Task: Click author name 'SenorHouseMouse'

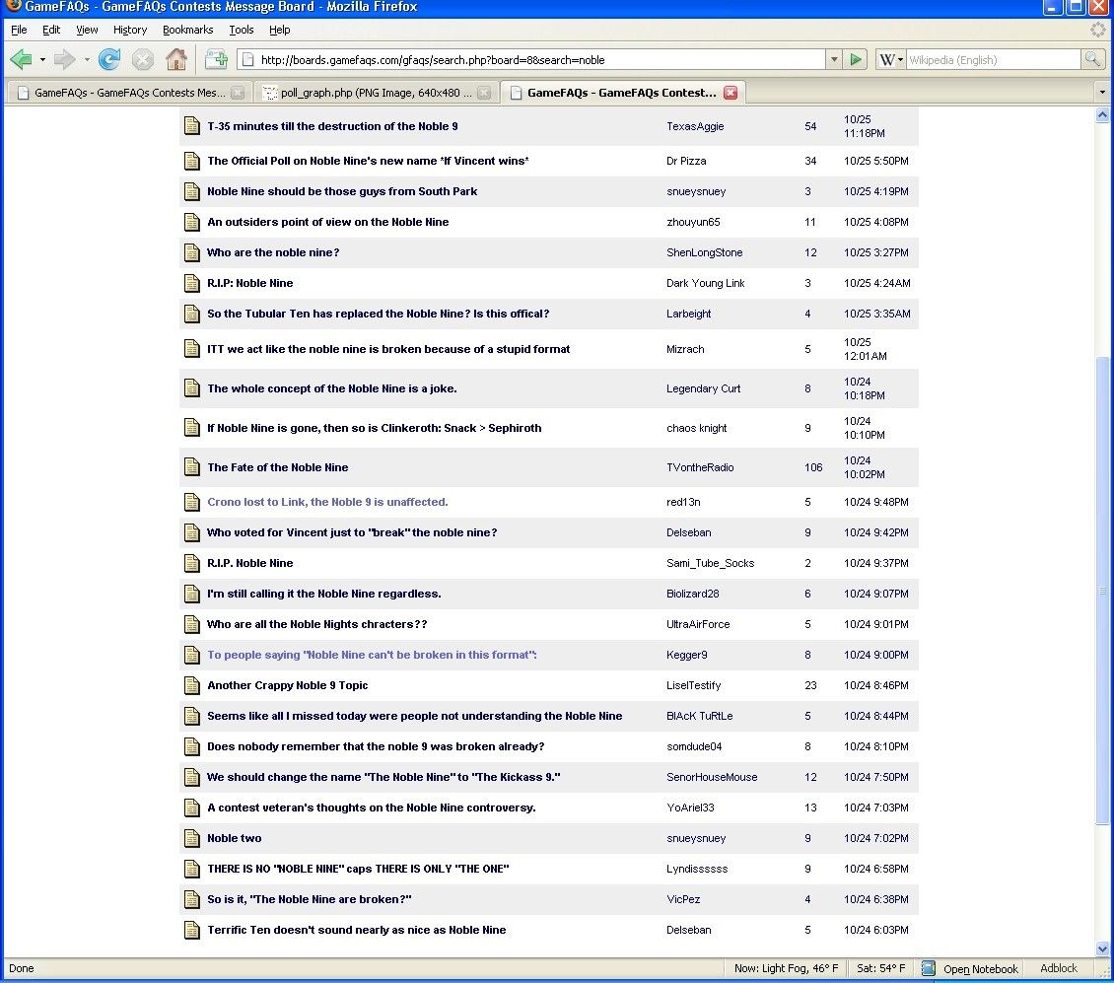Action: pos(712,777)
